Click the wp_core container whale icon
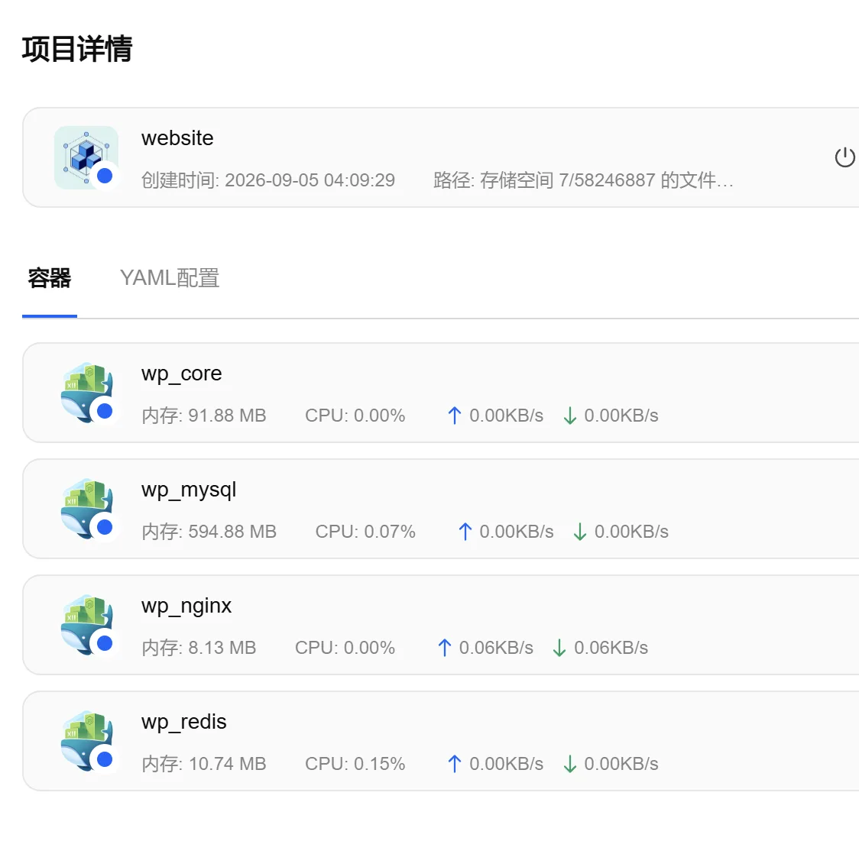This screenshot has width=859, height=854. click(86, 393)
